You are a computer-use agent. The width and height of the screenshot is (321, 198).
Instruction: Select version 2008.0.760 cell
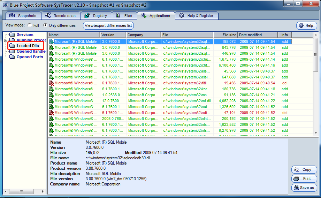[x=113, y=119]
